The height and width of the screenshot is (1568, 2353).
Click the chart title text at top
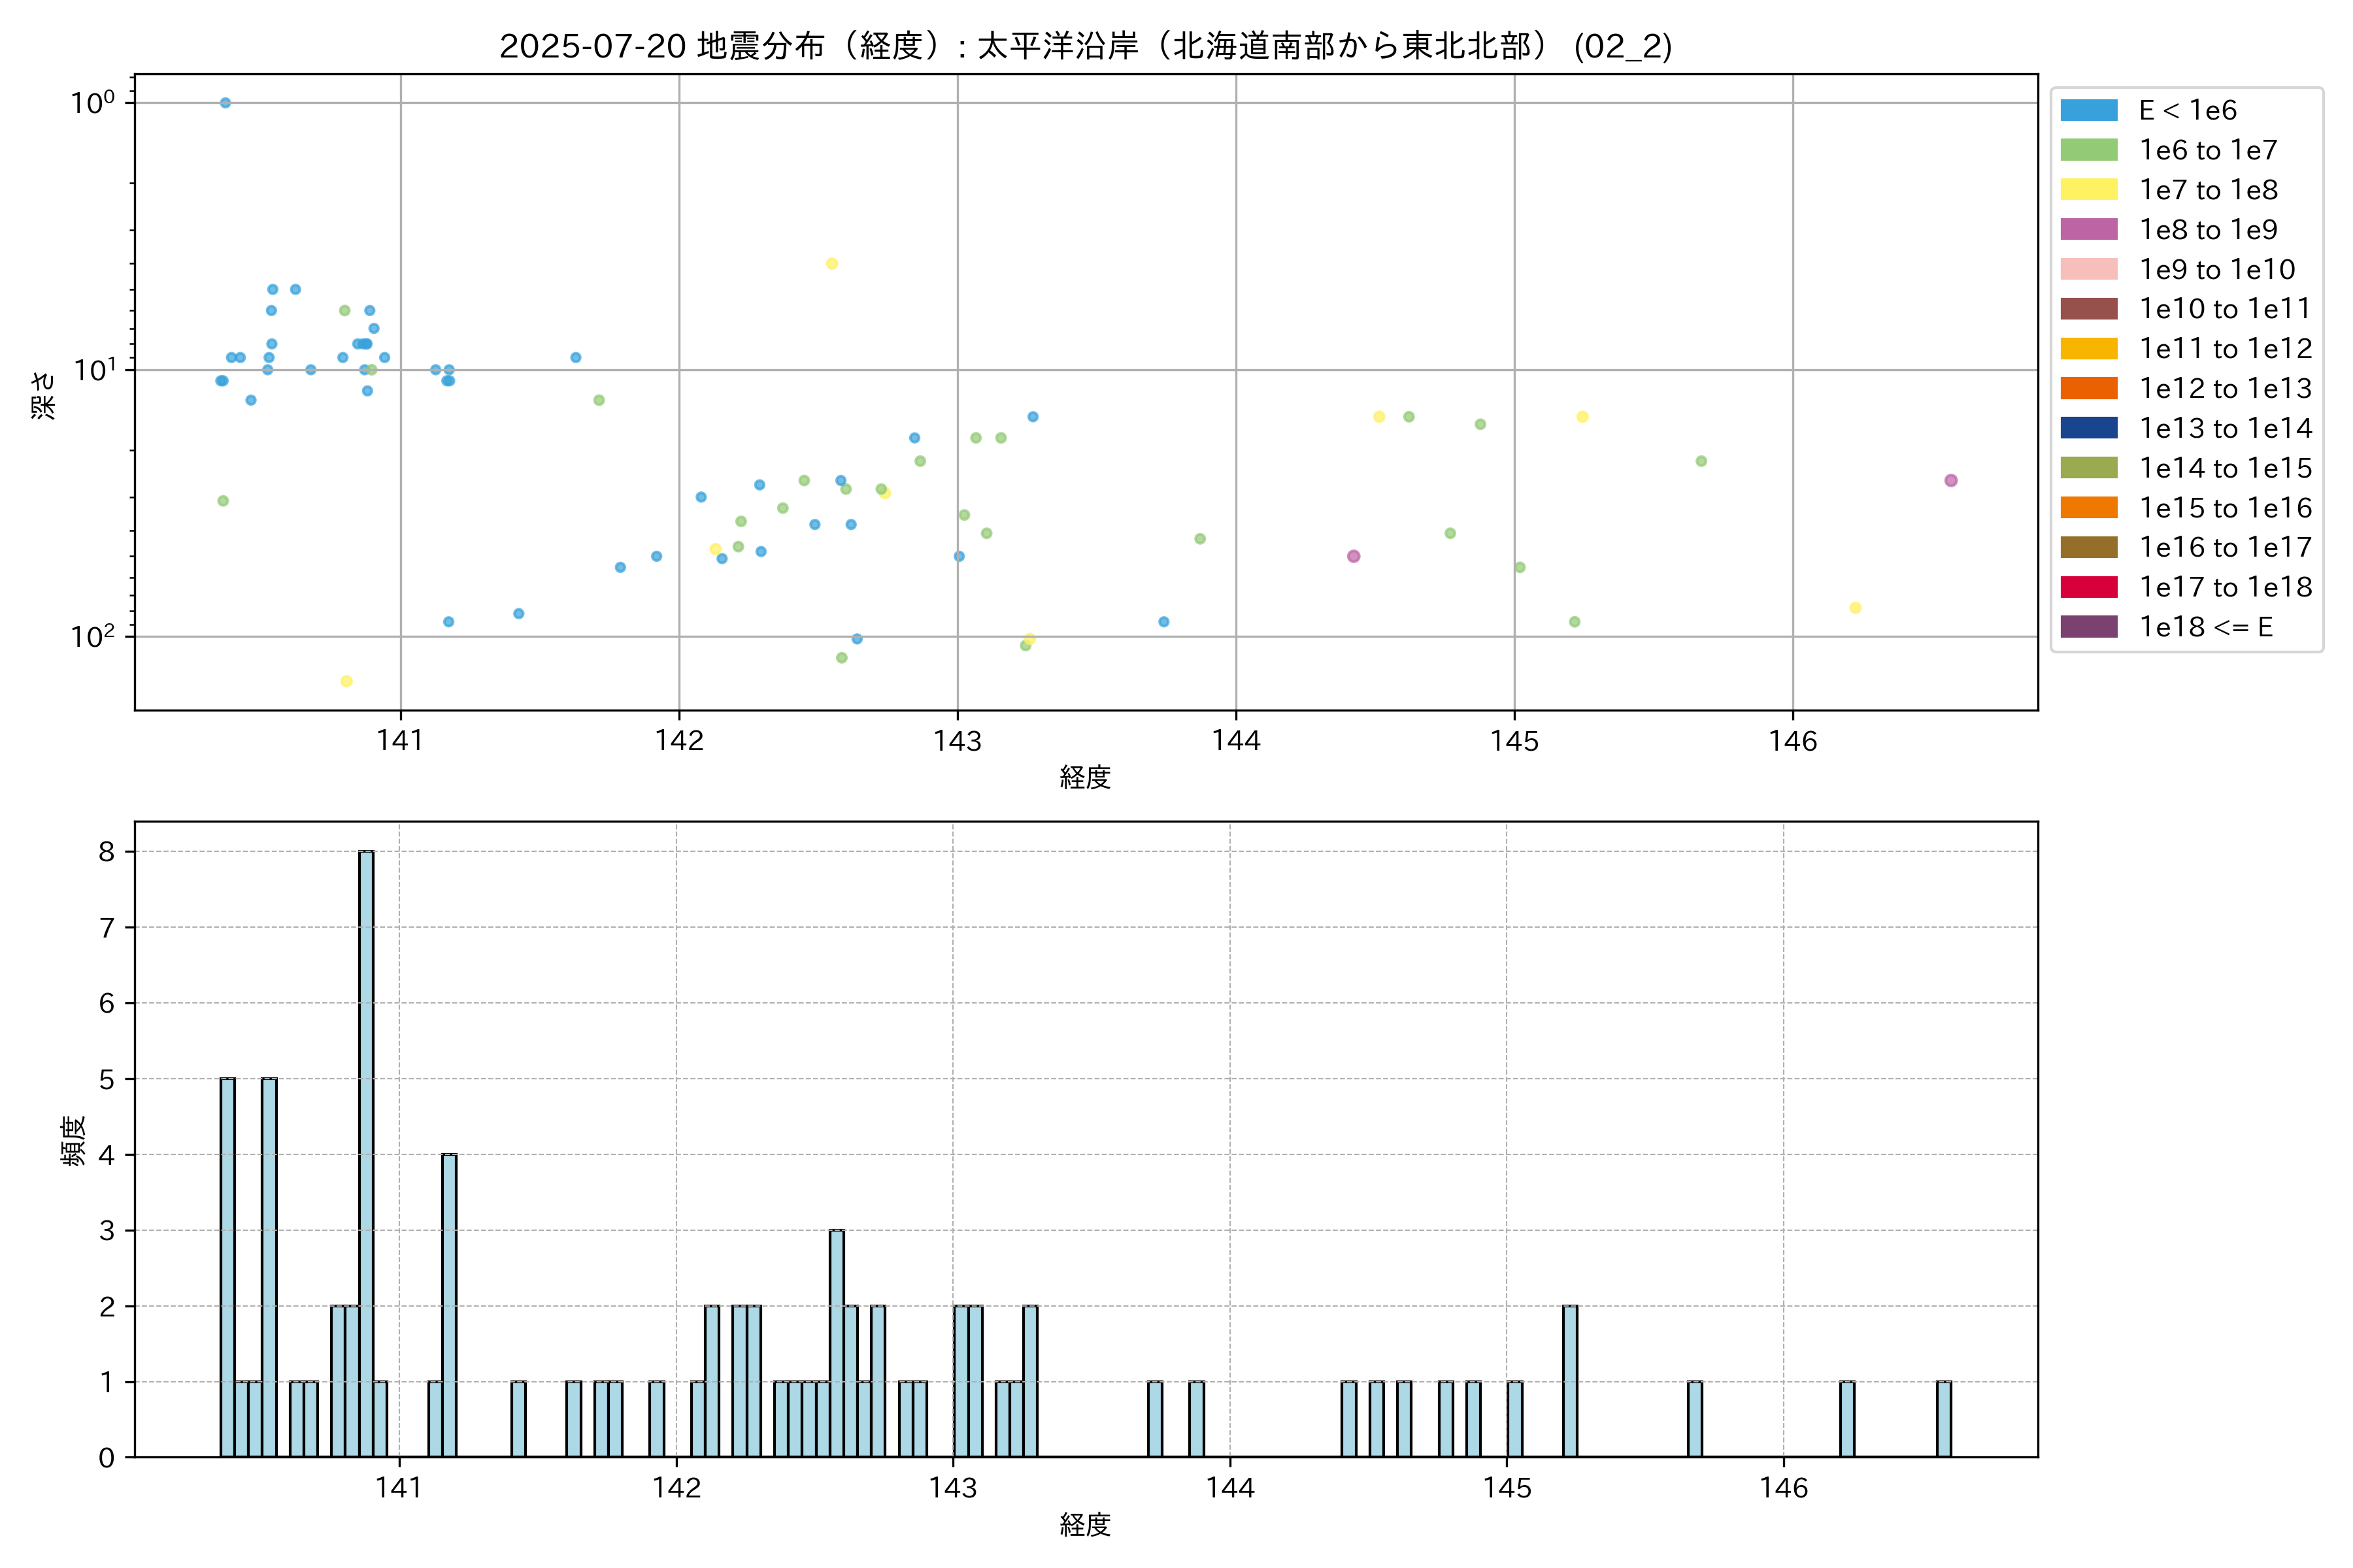1086,46
